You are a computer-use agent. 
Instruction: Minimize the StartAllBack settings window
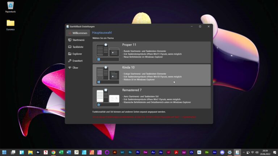click(x=191, y=26)
